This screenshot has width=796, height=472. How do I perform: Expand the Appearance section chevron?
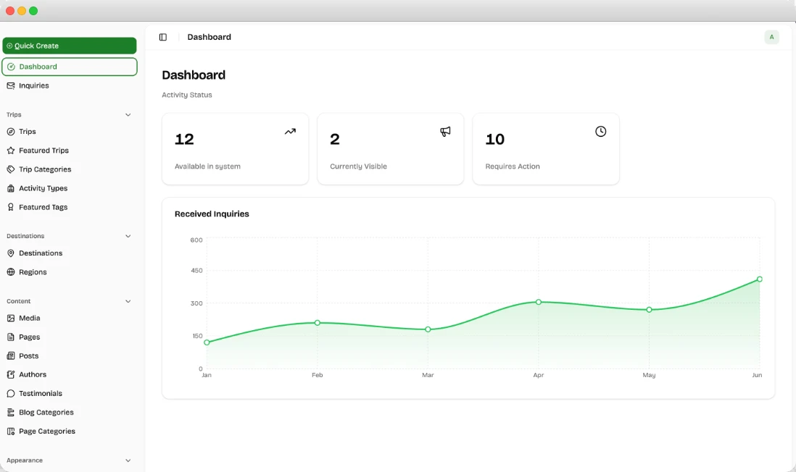pos(128,460)
